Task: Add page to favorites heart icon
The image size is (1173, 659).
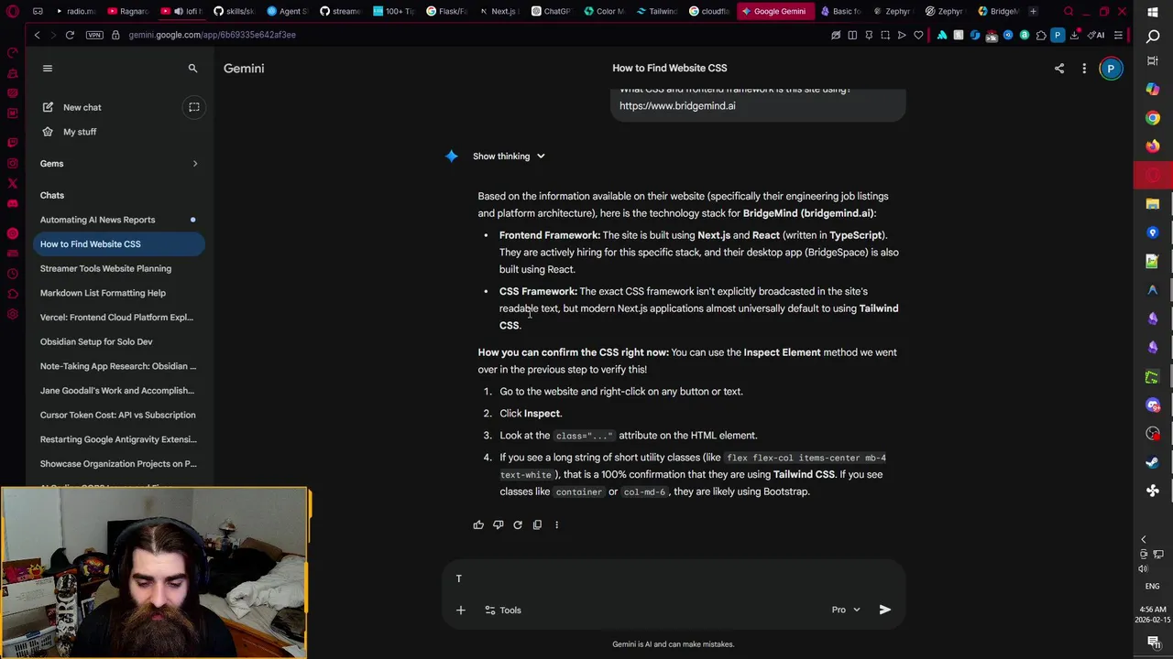Action: [x=918, y=35]
